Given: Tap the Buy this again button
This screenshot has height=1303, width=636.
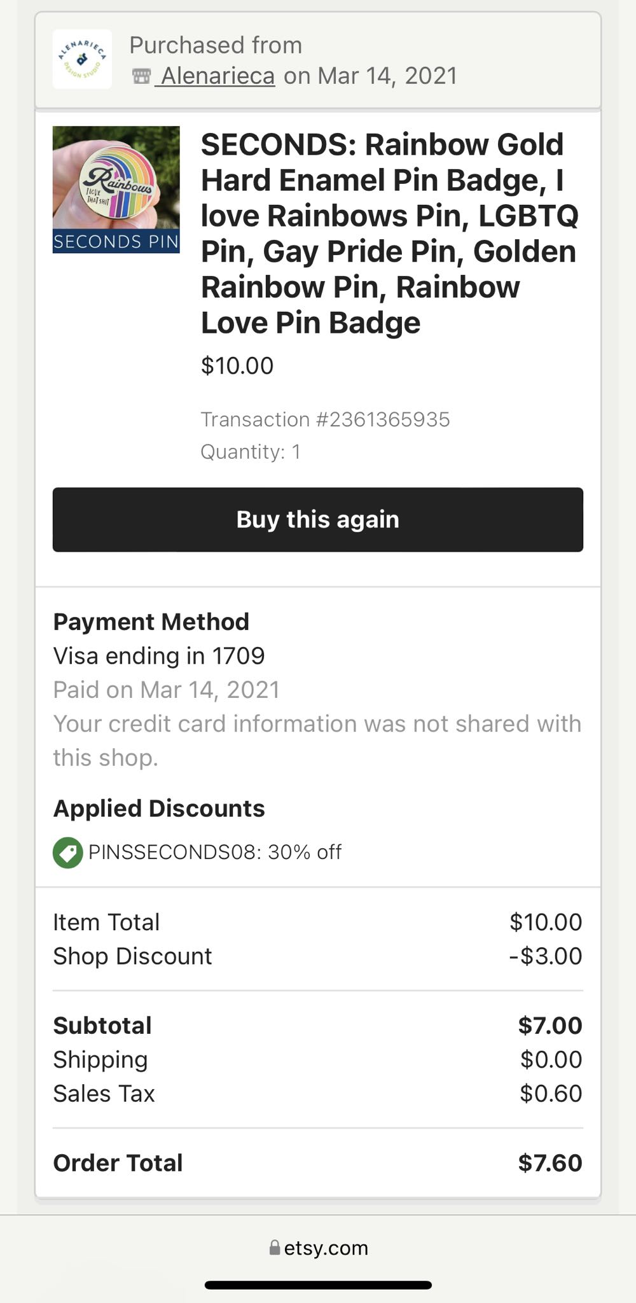Looking at the screenshot, I should 318,519.
